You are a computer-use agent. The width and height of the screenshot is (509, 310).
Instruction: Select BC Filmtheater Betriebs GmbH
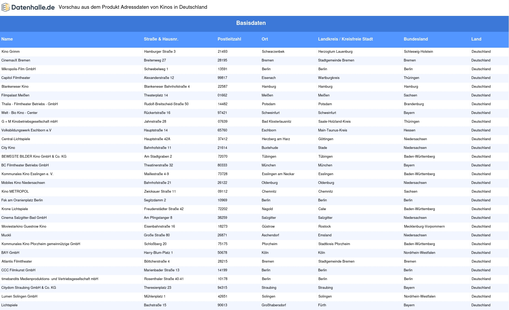[25, 165]
